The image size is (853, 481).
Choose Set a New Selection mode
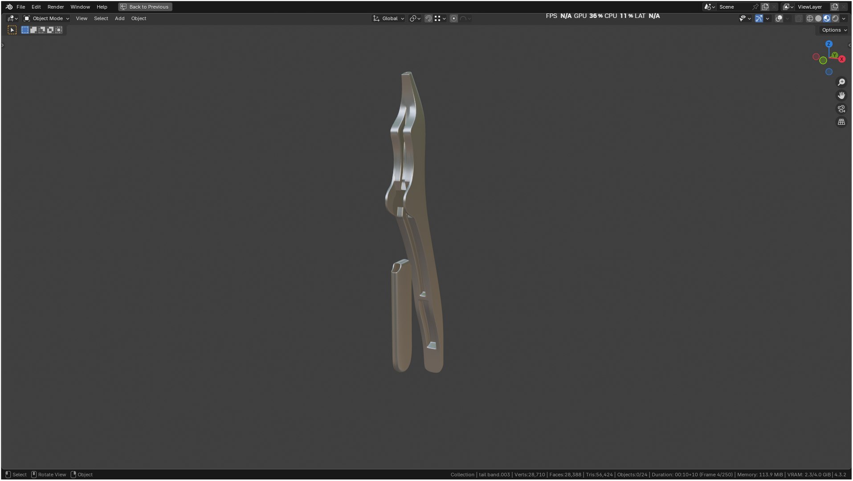tap(25, 30)
